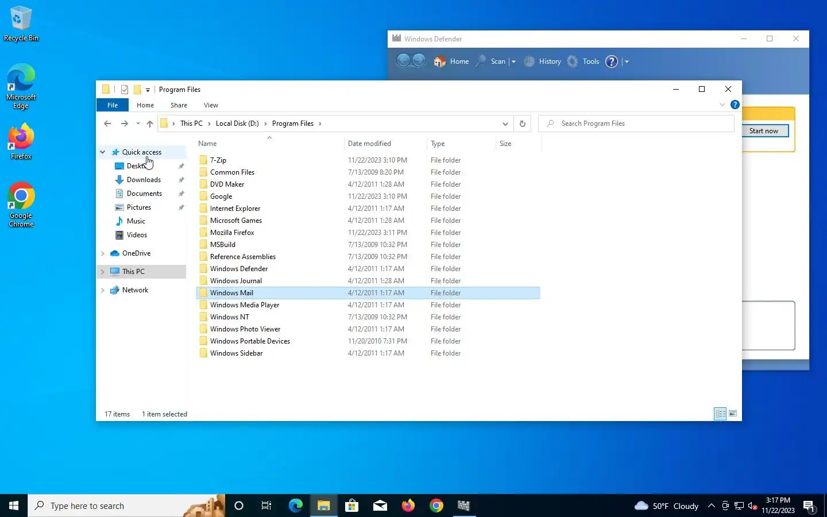Click Search Program Files box

[x=636, y=124]
